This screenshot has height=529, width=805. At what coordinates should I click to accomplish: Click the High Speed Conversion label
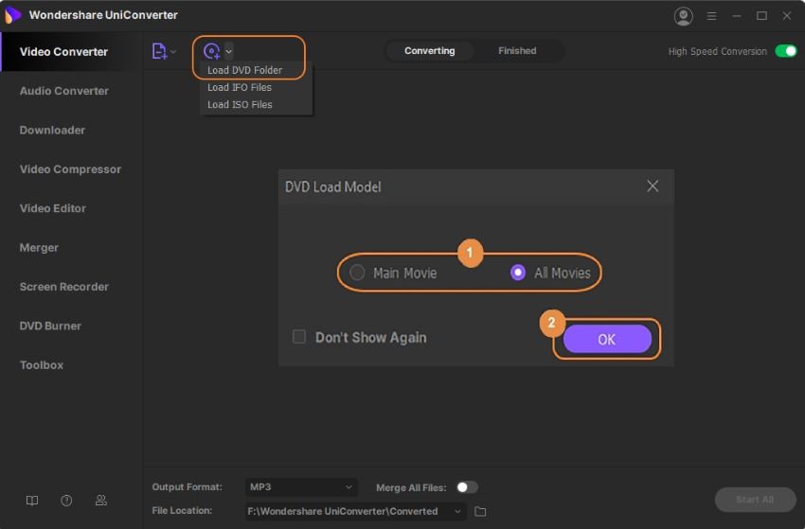(717, 51)
